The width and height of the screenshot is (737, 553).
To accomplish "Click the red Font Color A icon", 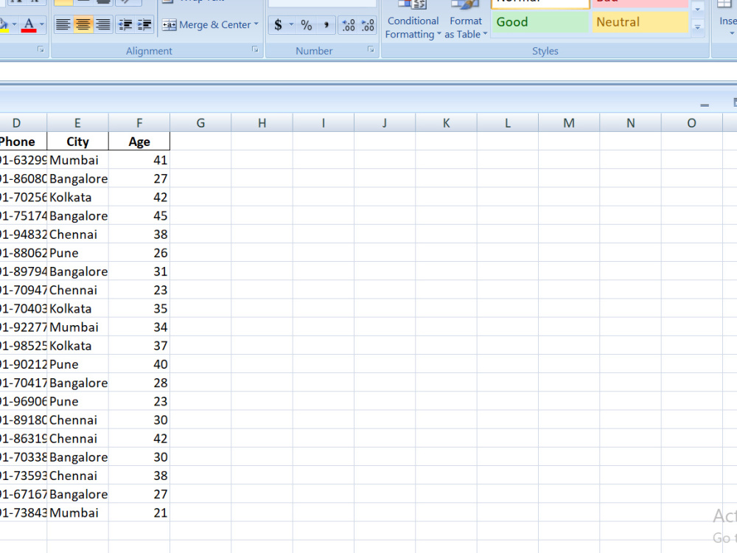I will 29,24.
